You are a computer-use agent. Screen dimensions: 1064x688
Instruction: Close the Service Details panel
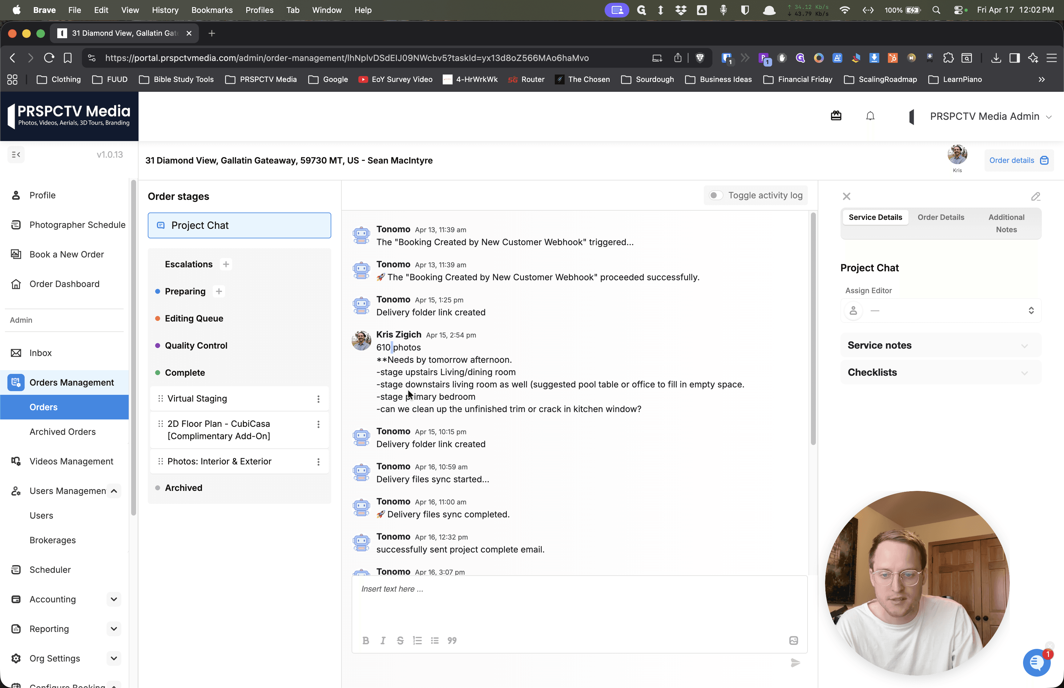[x=847, y=196]
